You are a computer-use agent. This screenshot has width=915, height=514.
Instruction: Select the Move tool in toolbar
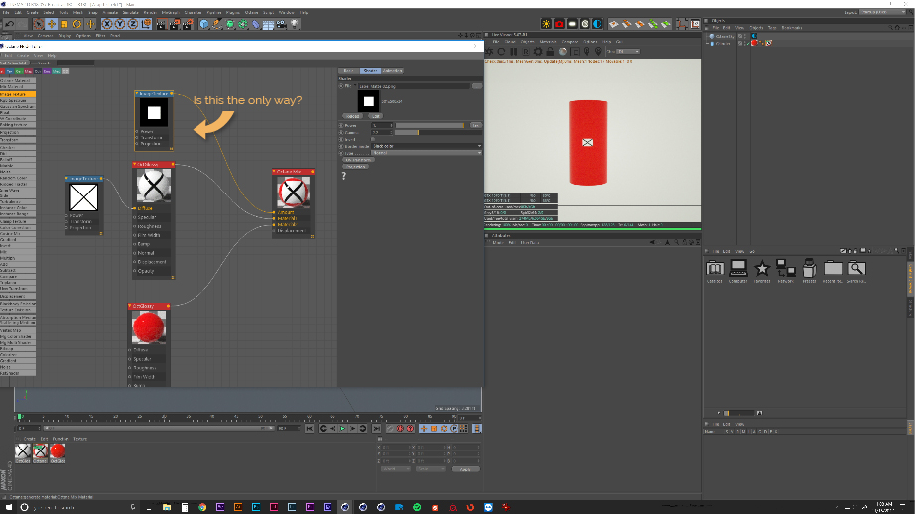coord(51,23)
